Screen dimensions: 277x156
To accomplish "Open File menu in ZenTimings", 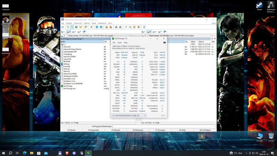I will point(114,43).
